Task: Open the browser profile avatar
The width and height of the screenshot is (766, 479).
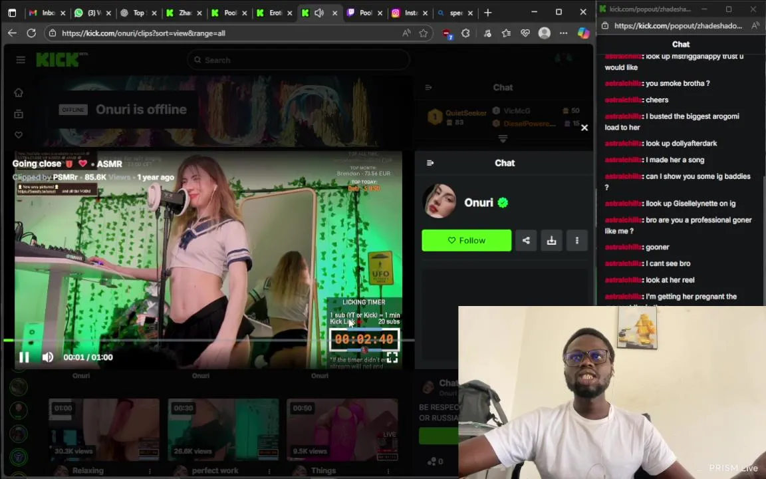Action: pyautogui.click(x=544, y=33)
